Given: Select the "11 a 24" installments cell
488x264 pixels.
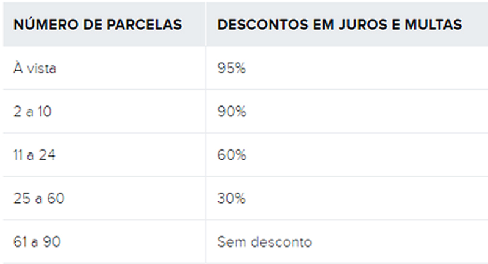Looking at the screenshot, I should 35,155.
